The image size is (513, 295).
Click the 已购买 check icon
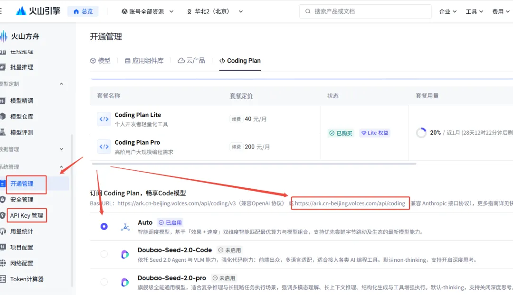[332, 133]
